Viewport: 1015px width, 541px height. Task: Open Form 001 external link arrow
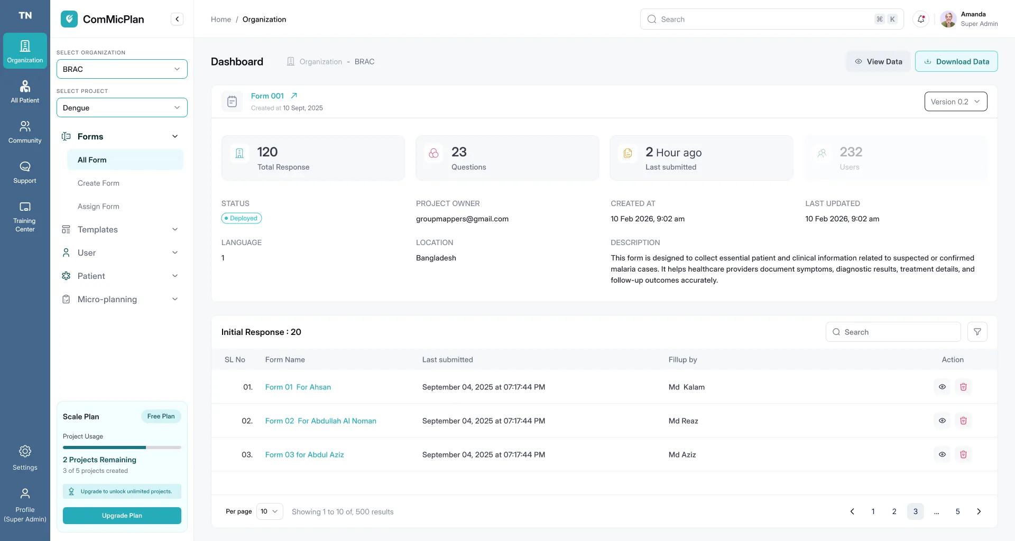[294, 96]
